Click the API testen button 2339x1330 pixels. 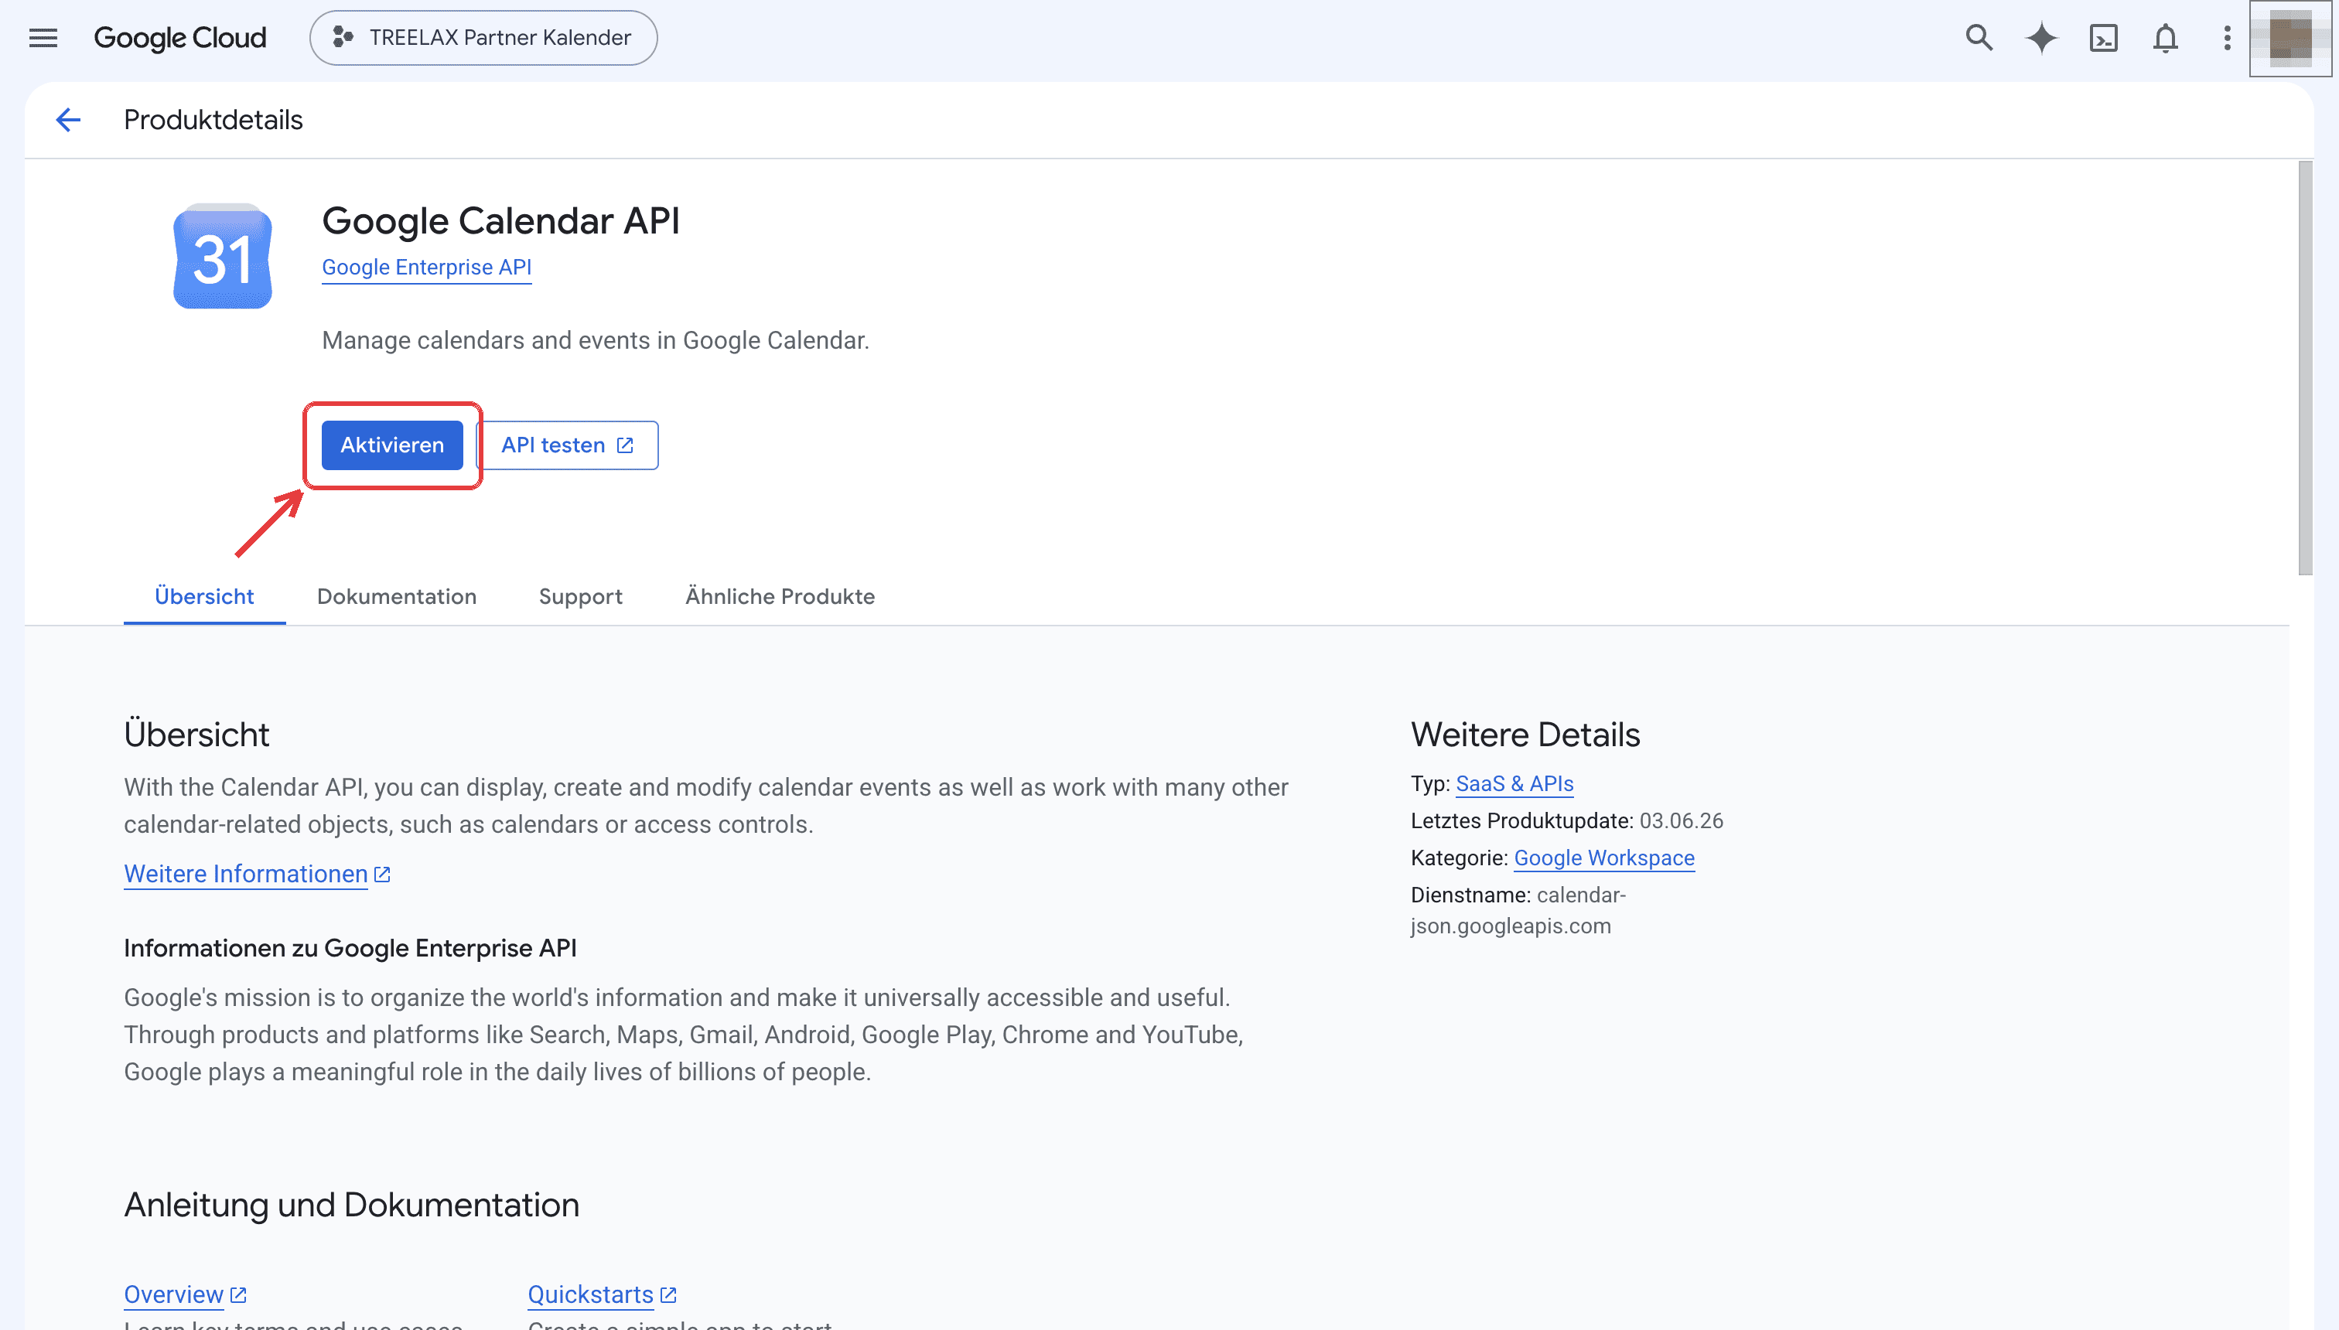tap(568, 445)
